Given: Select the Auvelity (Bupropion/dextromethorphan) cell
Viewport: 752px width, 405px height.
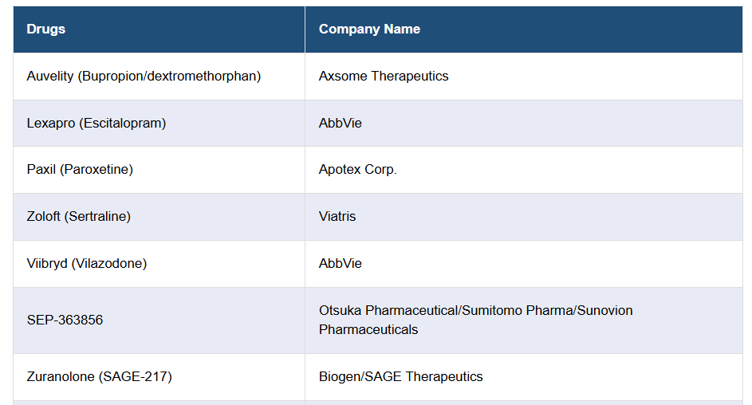Looking at the screenshot, I should [144, 77].
